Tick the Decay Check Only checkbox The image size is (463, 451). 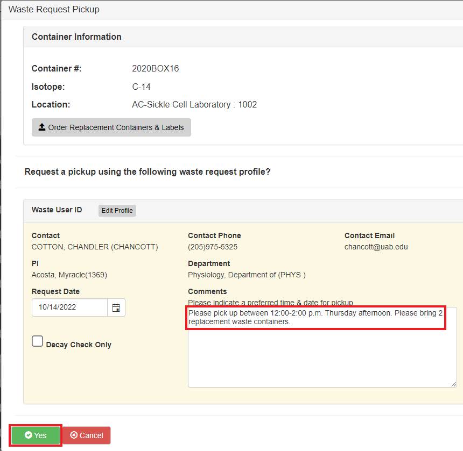coord(37,341)
